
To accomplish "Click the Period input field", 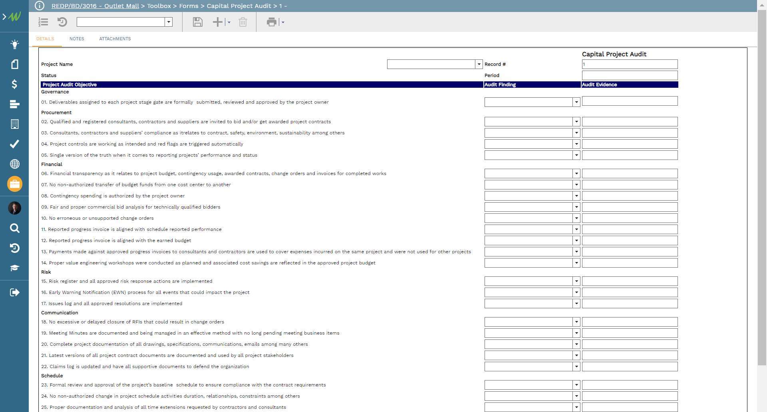I will (630, 75).
